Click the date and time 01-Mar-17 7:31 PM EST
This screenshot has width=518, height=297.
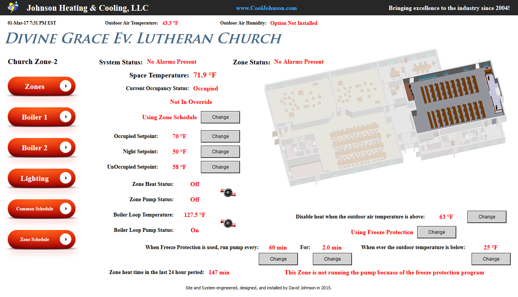click(x=32, y=23)
